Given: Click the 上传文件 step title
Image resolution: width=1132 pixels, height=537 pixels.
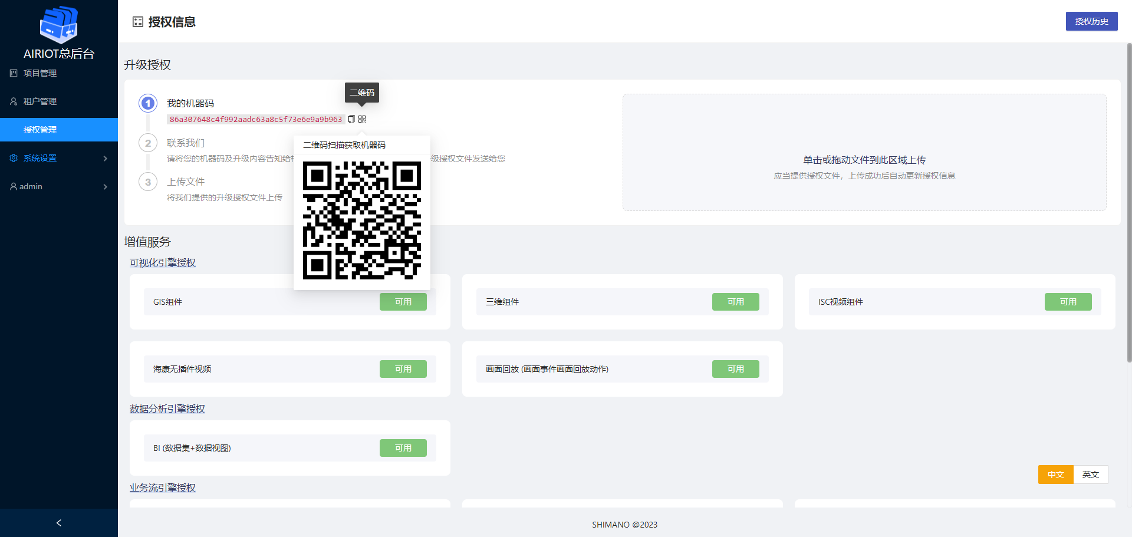Looking at the screenshot, I should pyautogui.click(x=186, y=182).
